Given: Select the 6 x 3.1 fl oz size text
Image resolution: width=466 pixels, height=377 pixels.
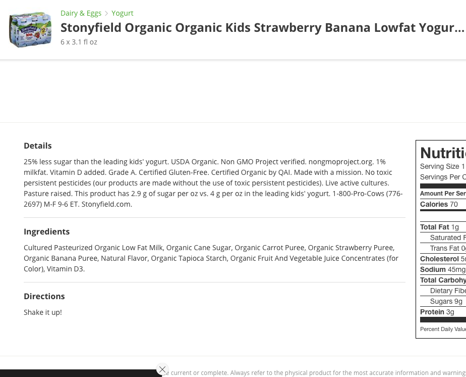Looking at the screenshot, I should [79, 42].
